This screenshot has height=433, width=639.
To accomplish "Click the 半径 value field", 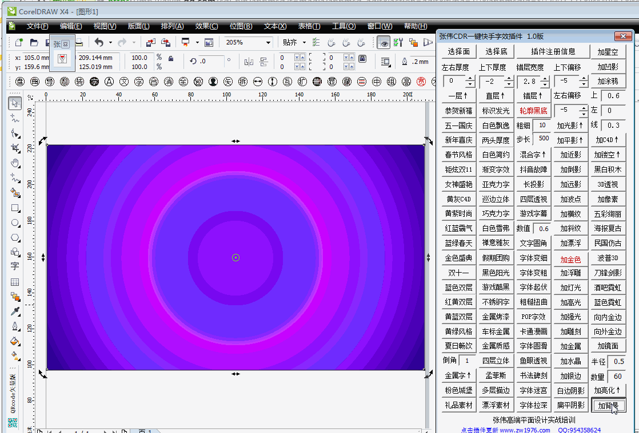I will point(617,362).
